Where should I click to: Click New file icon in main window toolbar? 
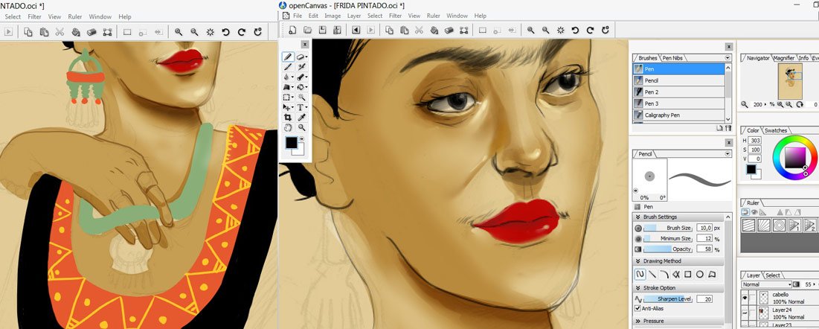(x=294, y=31)
